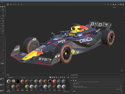The width and height of the screenshot is (125, 94).
Task: Close the Assets panel
Action: click(69, 75)
